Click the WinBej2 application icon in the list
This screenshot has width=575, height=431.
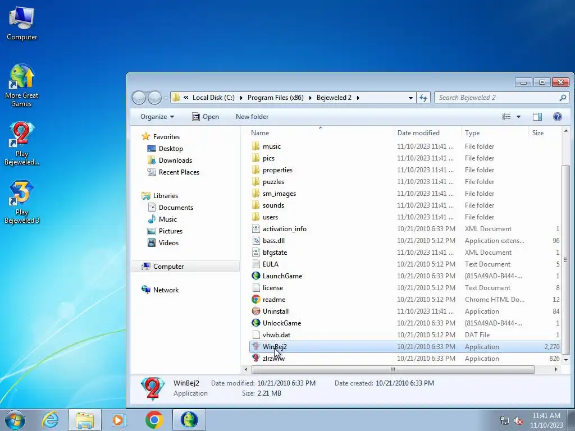click(256, 346)
